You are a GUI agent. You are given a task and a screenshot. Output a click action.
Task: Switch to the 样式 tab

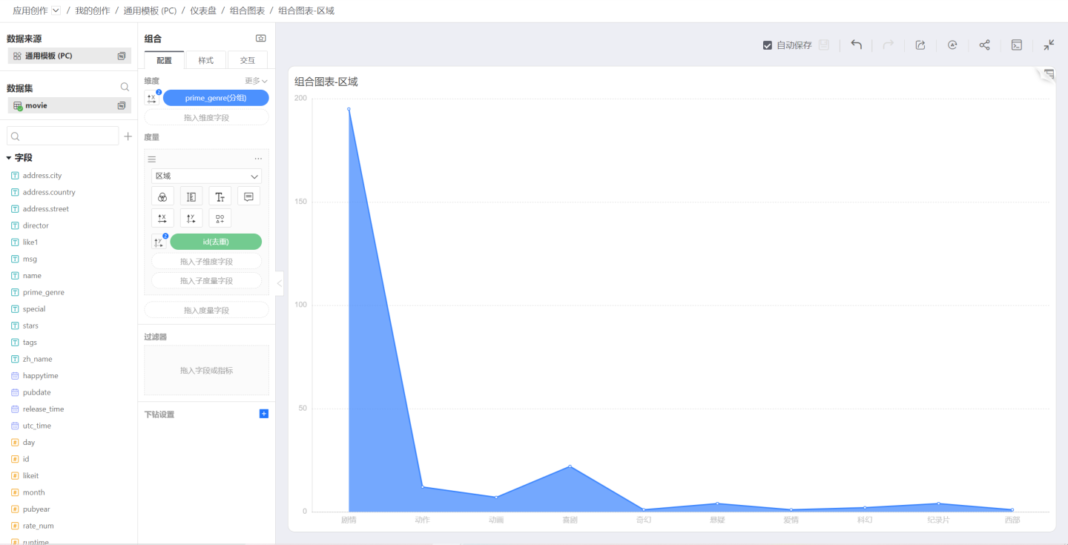click(x=205, y=60)
